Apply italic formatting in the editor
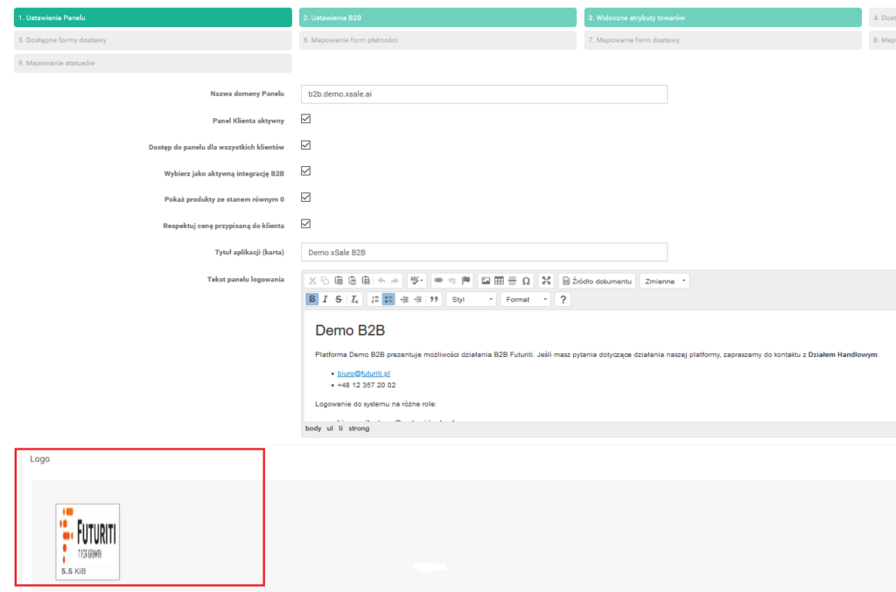 [x=325, y=299]
